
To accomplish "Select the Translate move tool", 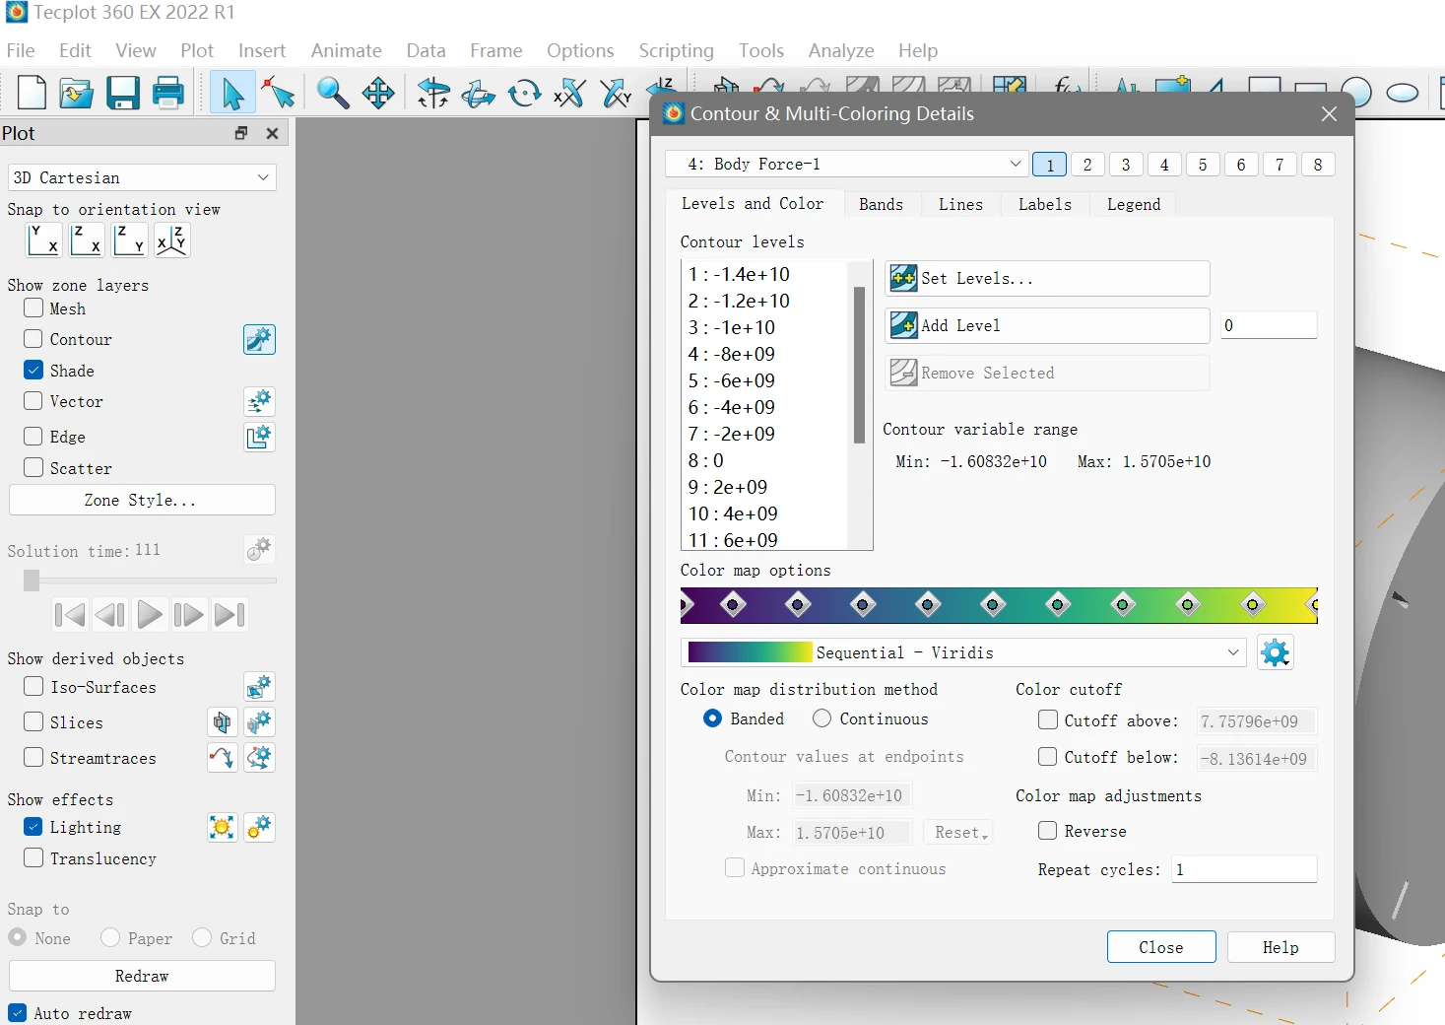I will 378,93.
